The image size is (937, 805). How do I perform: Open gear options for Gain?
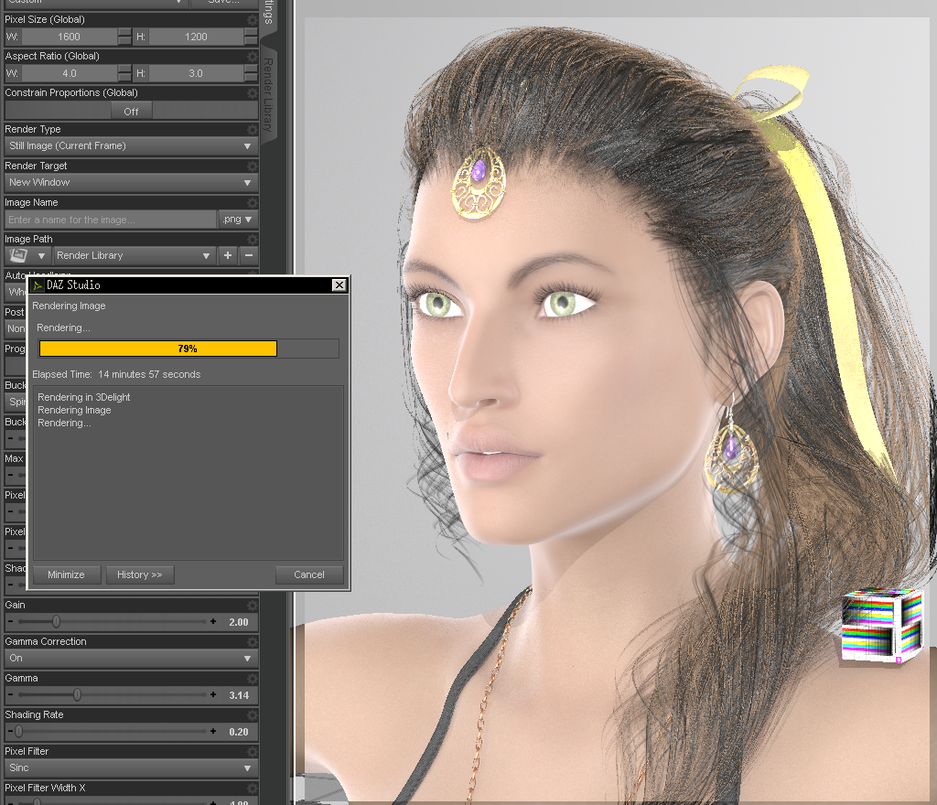click(253, 605)
